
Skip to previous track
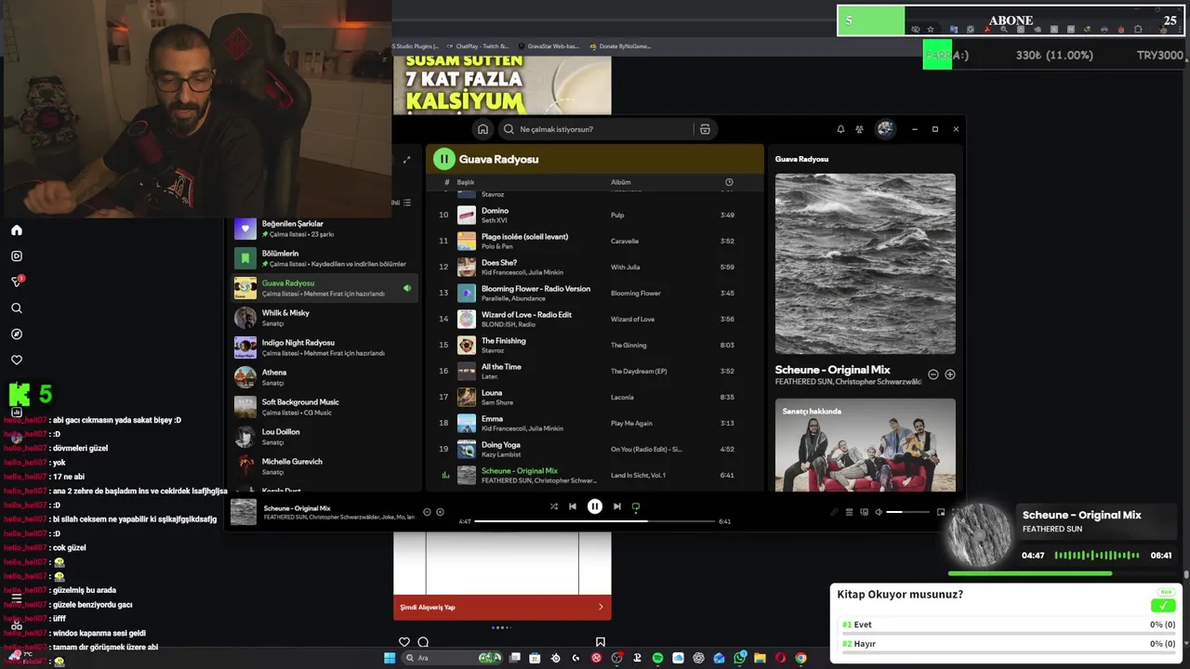(x=573, y=506)
